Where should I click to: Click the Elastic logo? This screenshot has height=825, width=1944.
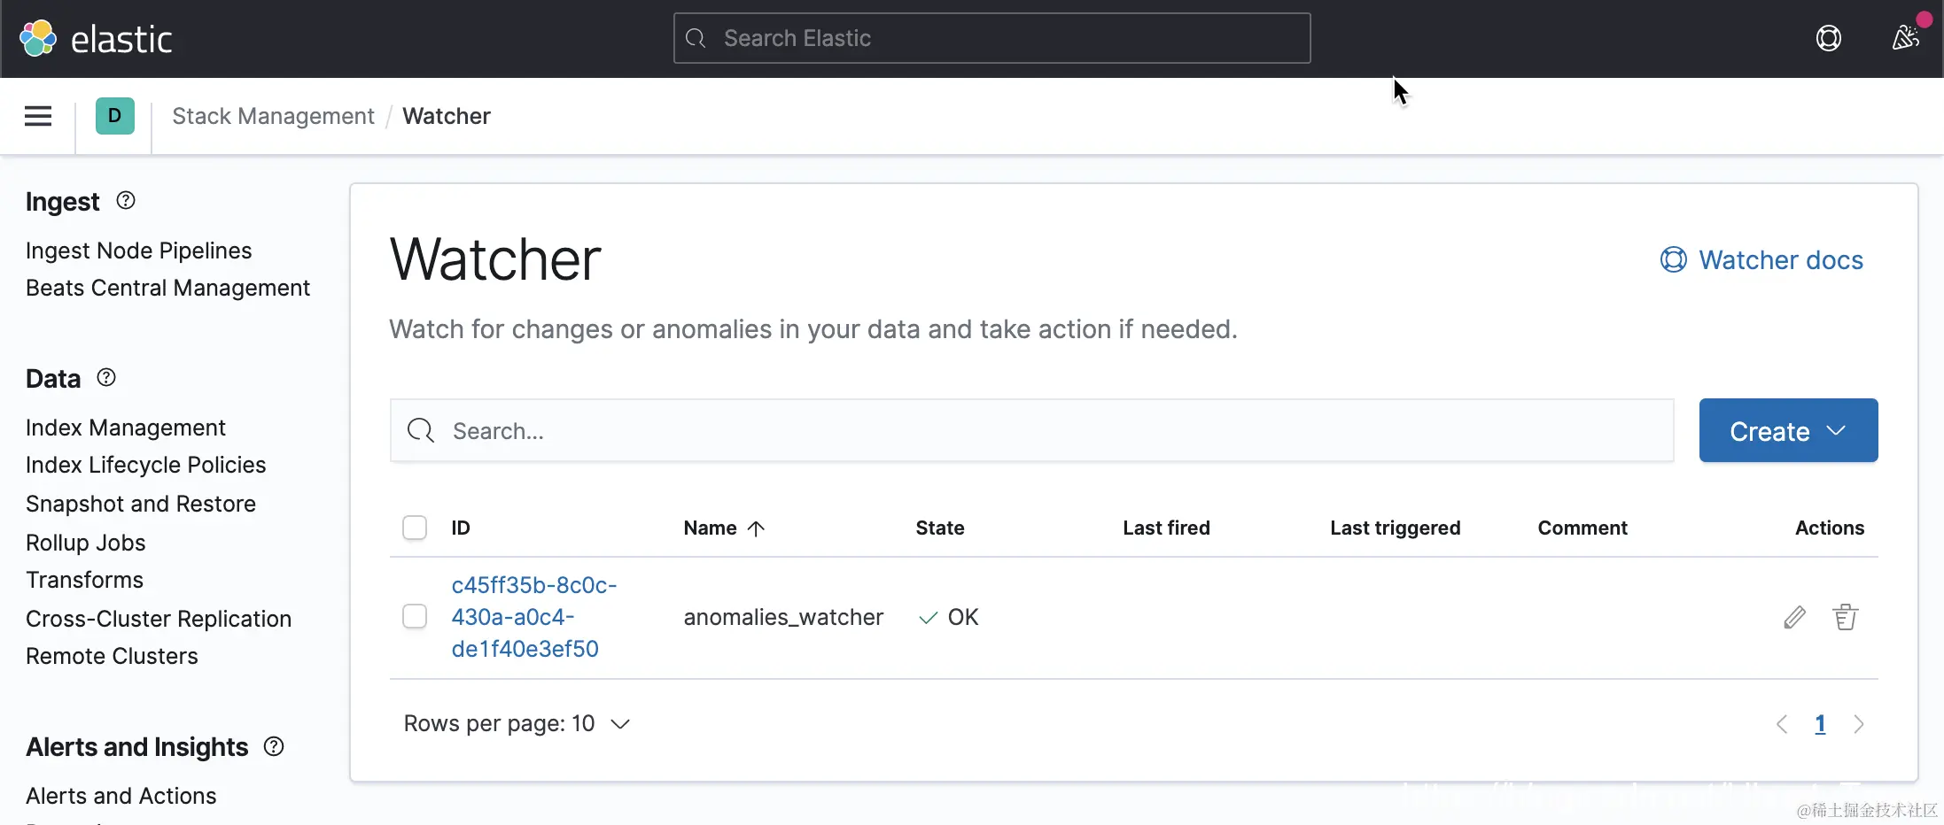[x=96, y=39]
